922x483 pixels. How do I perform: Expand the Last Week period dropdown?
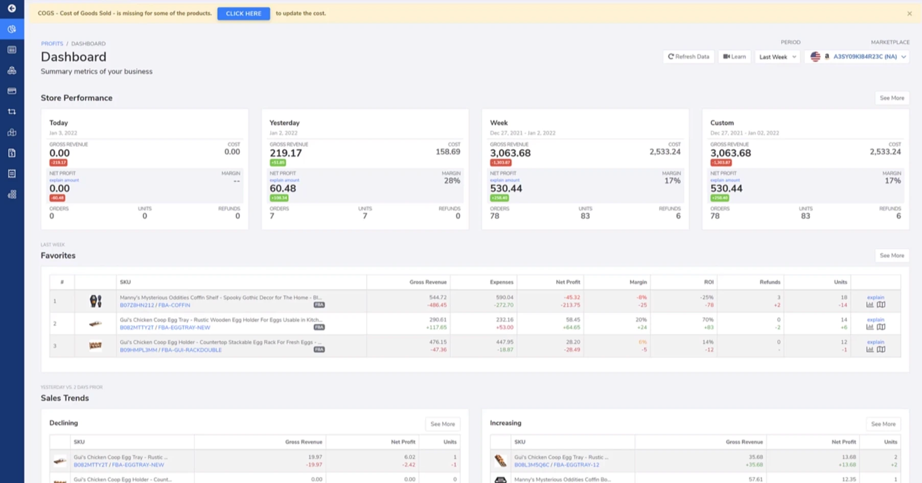coord(777,57)
